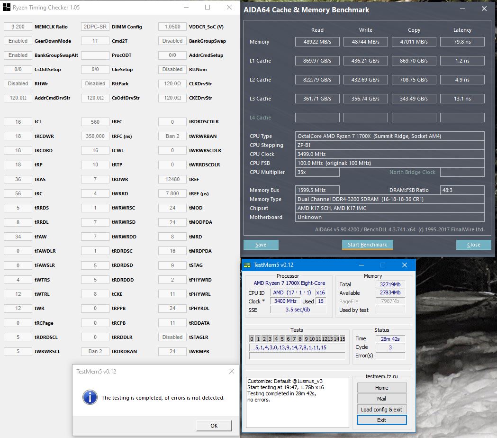Click the Memory Bus 1599.5 MHz field

pos(317,190)
